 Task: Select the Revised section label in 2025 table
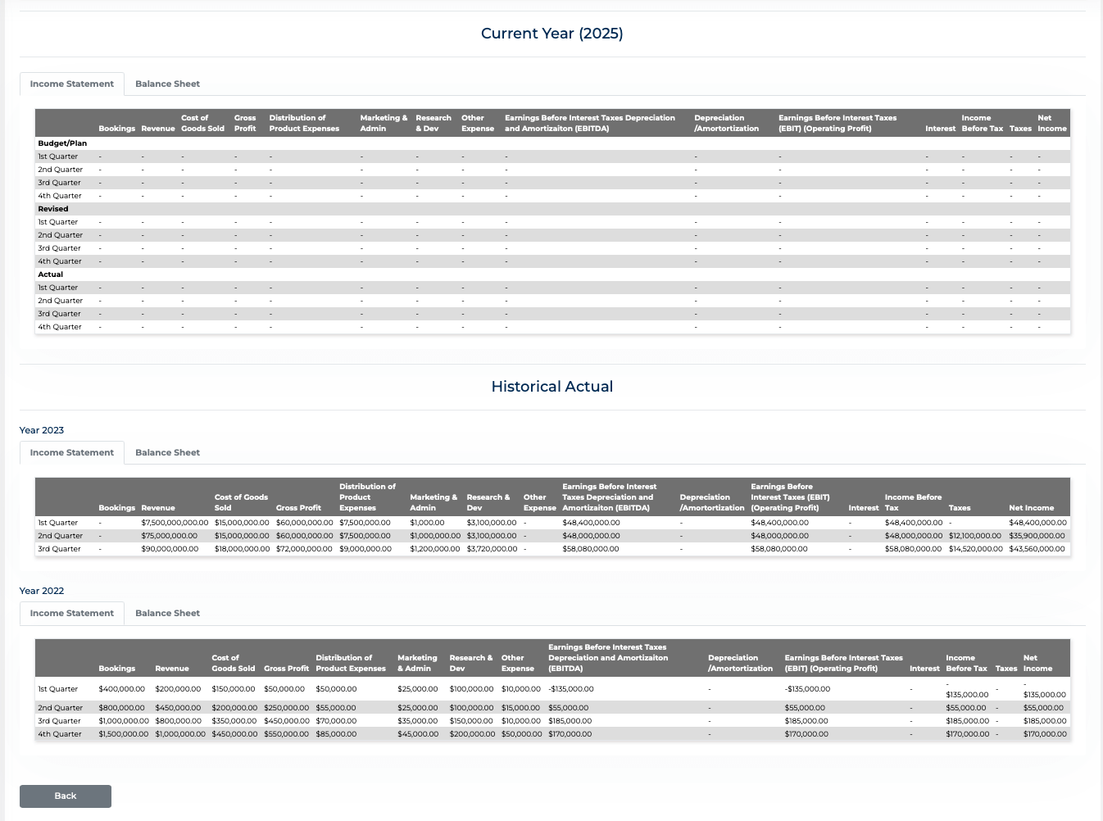(53, 209)
